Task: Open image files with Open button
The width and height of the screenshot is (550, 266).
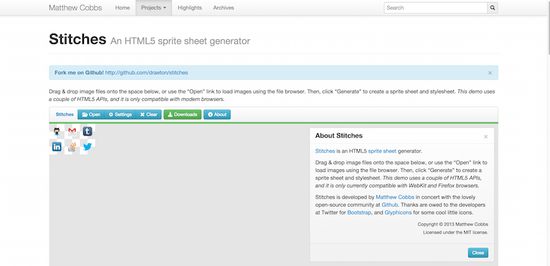Action: click(91, 115)
